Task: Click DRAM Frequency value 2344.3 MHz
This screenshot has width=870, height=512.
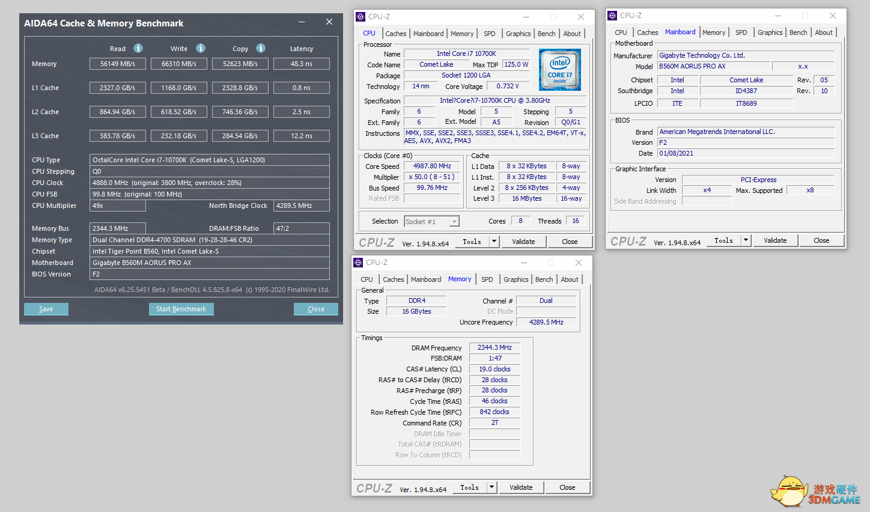Action: coord(494,347)
